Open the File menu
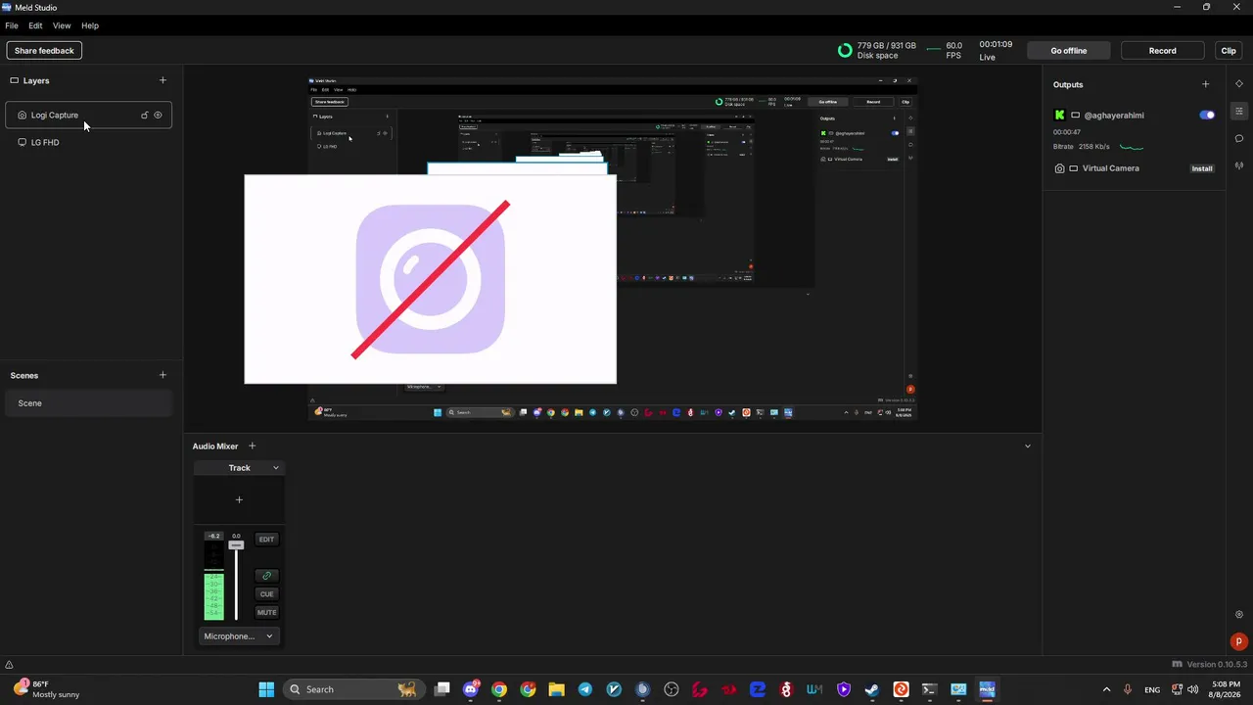This screenshot has height=705, width=1253. pos(12,25)
